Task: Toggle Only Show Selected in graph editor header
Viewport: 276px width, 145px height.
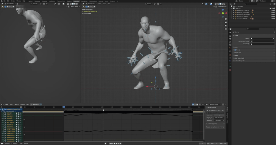Action: (193, 104)
